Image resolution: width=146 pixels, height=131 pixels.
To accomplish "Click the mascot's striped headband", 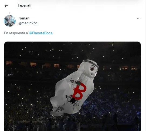I will 91,63.
